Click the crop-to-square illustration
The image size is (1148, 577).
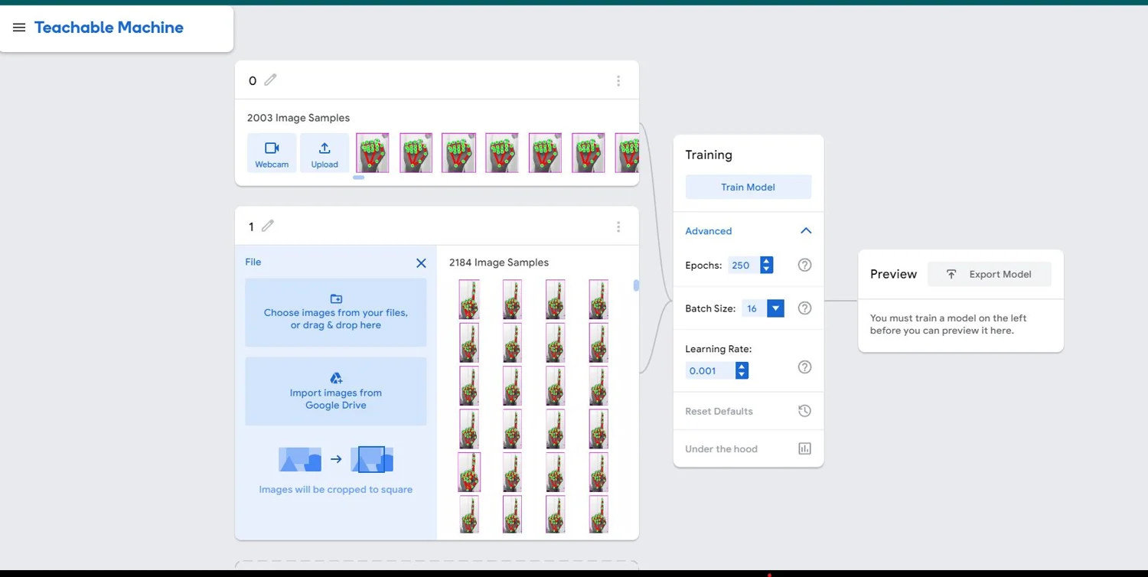(336, 459)
